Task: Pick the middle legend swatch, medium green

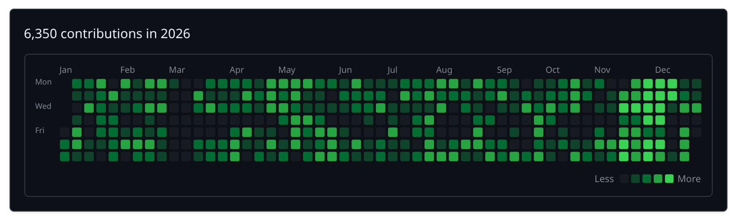Action: click(x=647, y=179)
